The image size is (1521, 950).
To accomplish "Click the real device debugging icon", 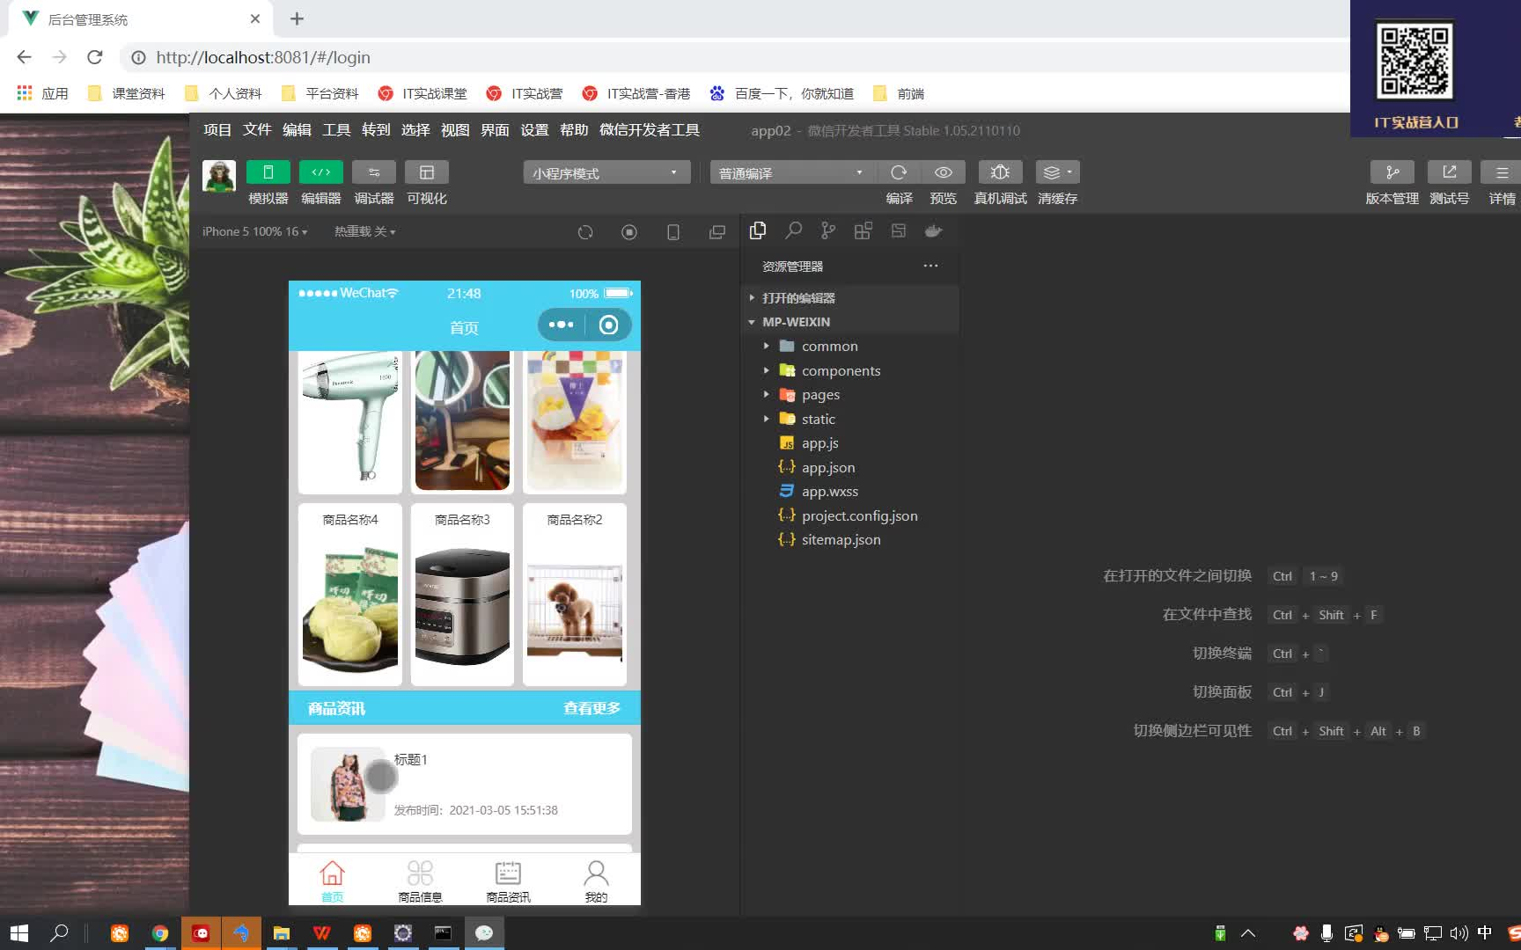I will coord(1000,172).
